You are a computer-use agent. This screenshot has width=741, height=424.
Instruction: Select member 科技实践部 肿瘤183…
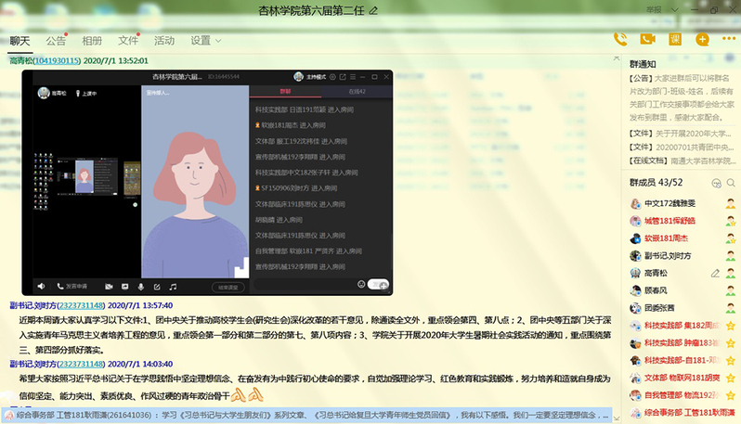click(682, 342)
